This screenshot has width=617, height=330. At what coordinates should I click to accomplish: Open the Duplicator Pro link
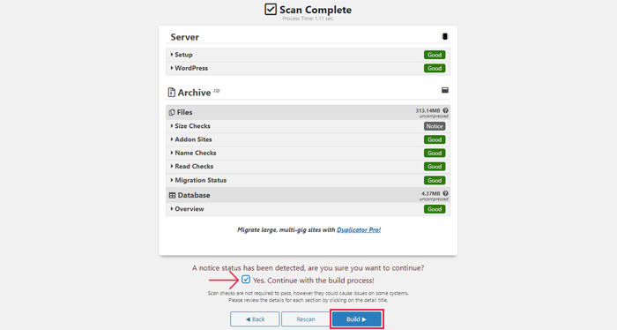pos(359,229)
